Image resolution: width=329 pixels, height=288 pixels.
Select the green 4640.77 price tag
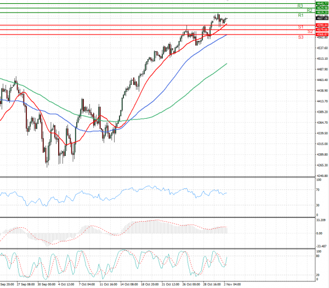coord(322,3)
